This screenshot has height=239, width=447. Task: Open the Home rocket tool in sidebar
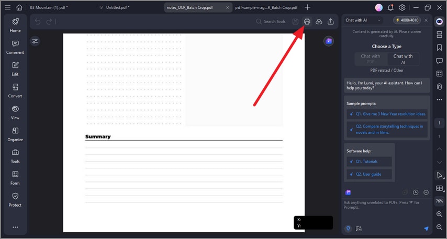point(15,25)
